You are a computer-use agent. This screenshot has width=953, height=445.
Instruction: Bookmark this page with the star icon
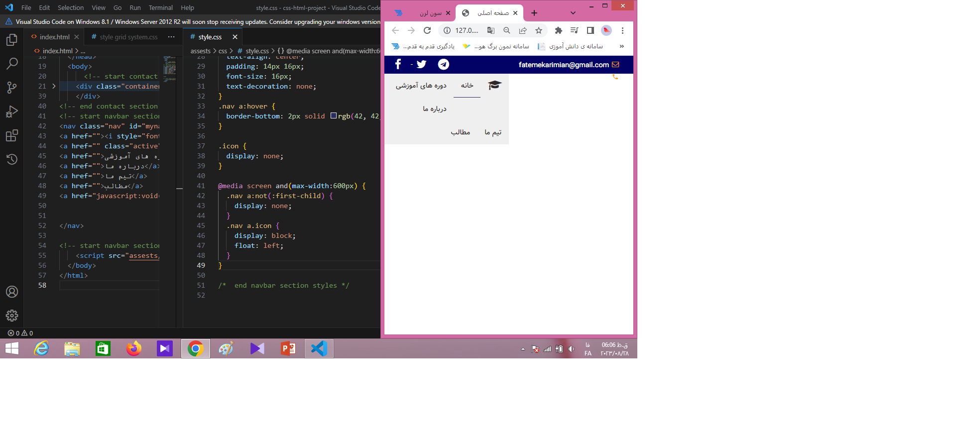[539, 30]
